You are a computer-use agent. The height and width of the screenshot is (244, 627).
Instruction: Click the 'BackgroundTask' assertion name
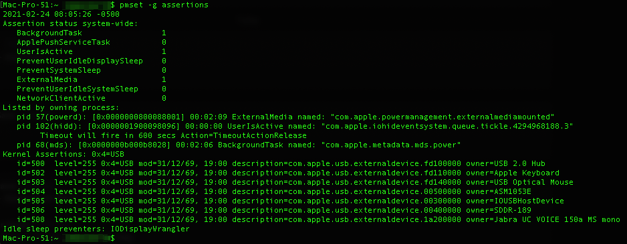49,33
